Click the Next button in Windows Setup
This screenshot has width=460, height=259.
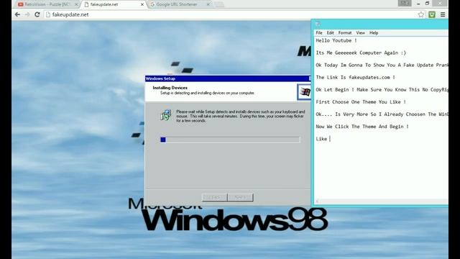pyautogui.click(x=240, y=197)
